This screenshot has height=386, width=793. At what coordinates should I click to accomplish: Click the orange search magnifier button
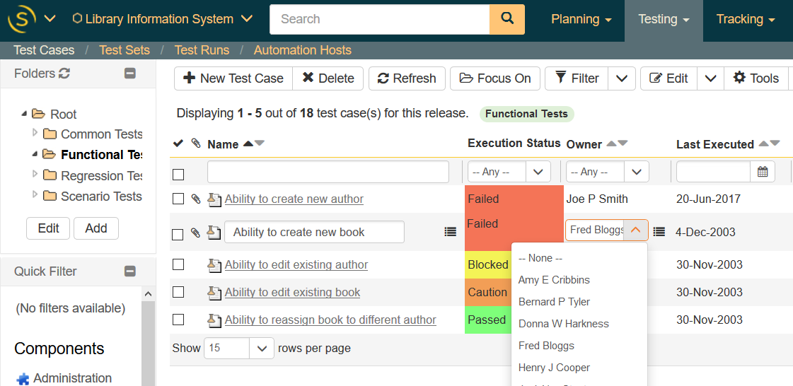tap(507, 19)
